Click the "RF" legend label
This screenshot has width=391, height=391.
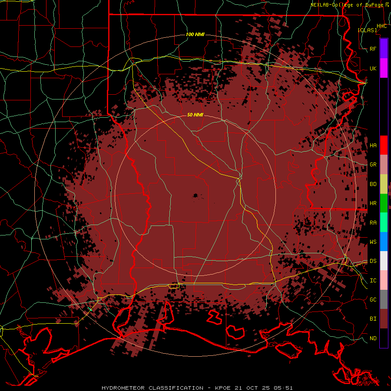click(x=373, y=49)
